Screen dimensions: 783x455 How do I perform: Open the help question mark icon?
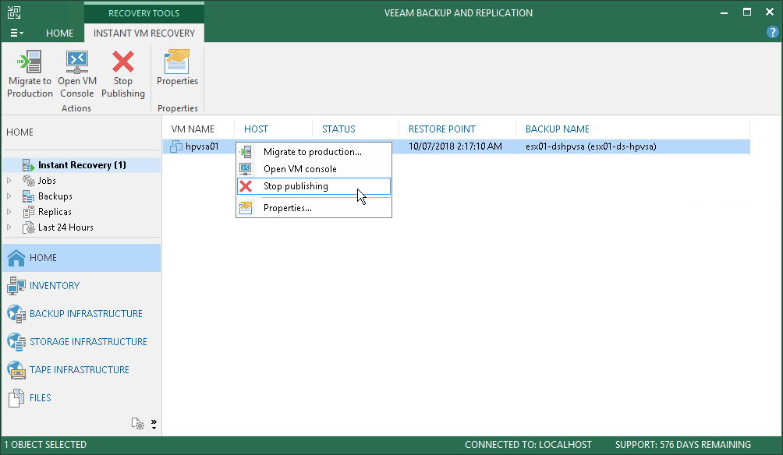click(x=772, y=33)
